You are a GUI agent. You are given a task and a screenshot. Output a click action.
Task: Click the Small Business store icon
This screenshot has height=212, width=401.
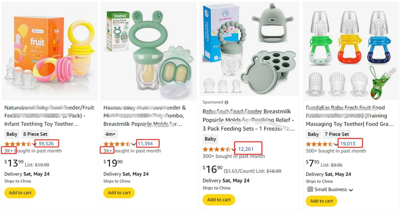(310, 189)
